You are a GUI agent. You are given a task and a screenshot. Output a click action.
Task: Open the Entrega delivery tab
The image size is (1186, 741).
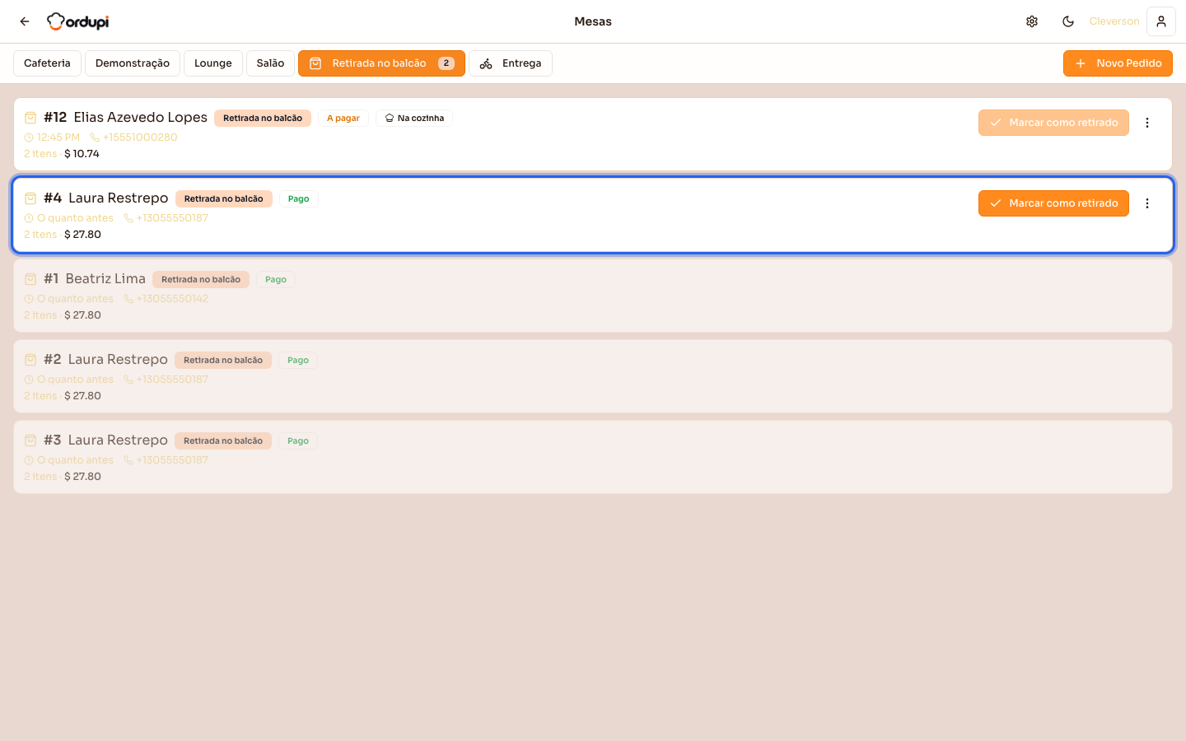click(511, 63)
